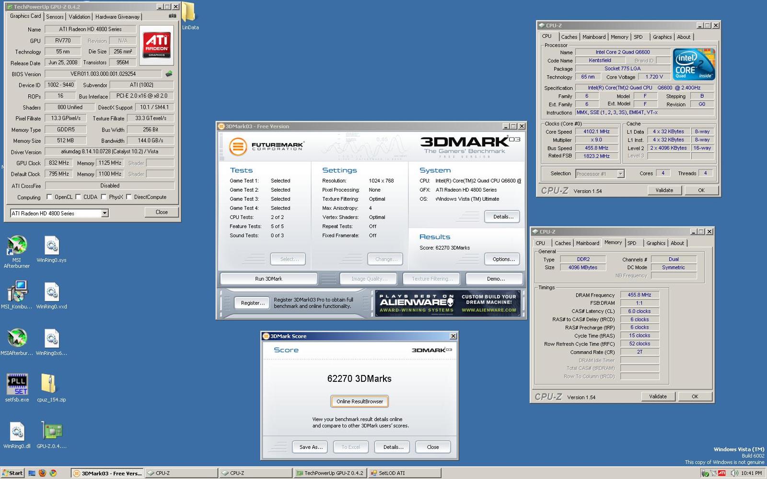Viewport: 767px width, 479px height.
Task: Open the Processor #1 selection dropdown in CPU-Z
Action: [620, 174]
